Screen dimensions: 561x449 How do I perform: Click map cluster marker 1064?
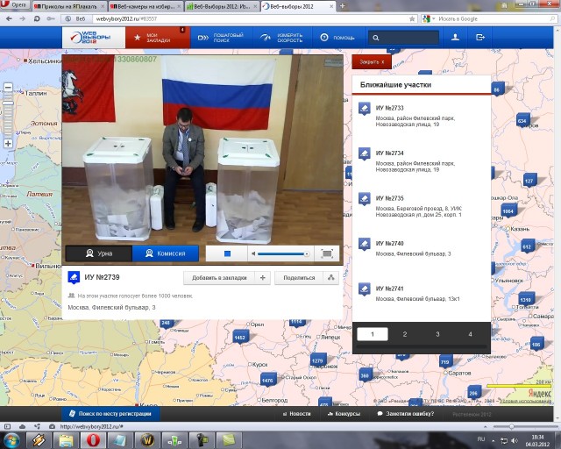click(x=508, y=210)
